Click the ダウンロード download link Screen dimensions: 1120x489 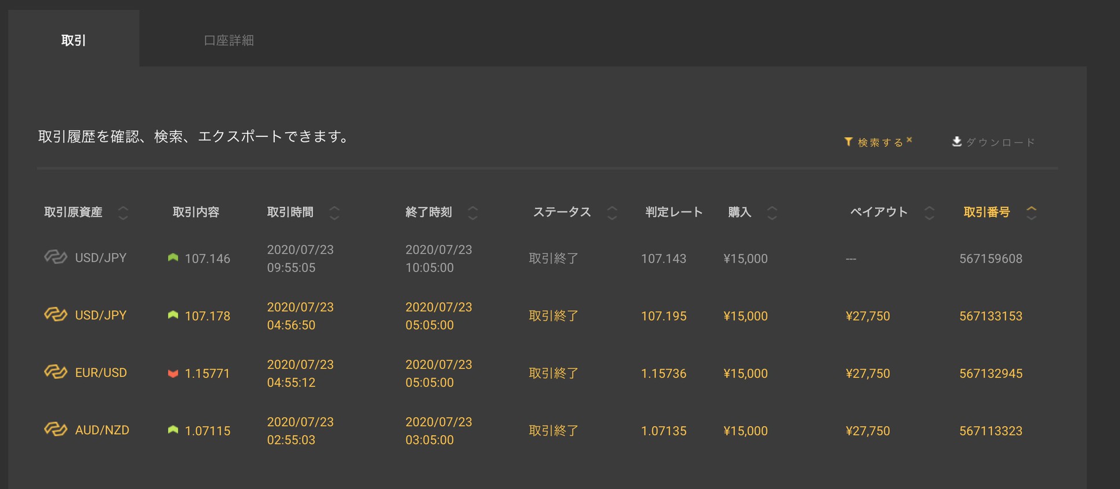pyautogui.click(x=1000, y=142)
